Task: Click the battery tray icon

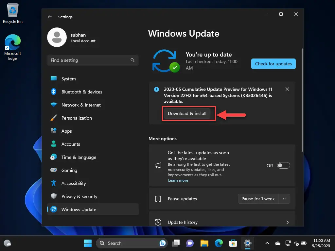Action: click(x=304, y=243)
